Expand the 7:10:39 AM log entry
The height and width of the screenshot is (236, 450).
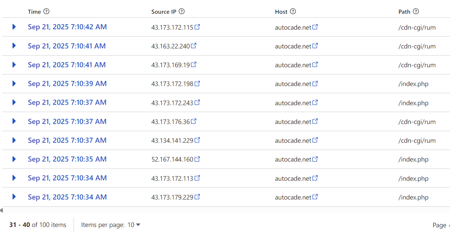pyautogui.click(x=14, y=84)
